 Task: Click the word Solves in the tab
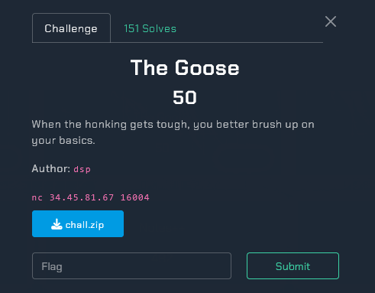click(x=160, y=28)
